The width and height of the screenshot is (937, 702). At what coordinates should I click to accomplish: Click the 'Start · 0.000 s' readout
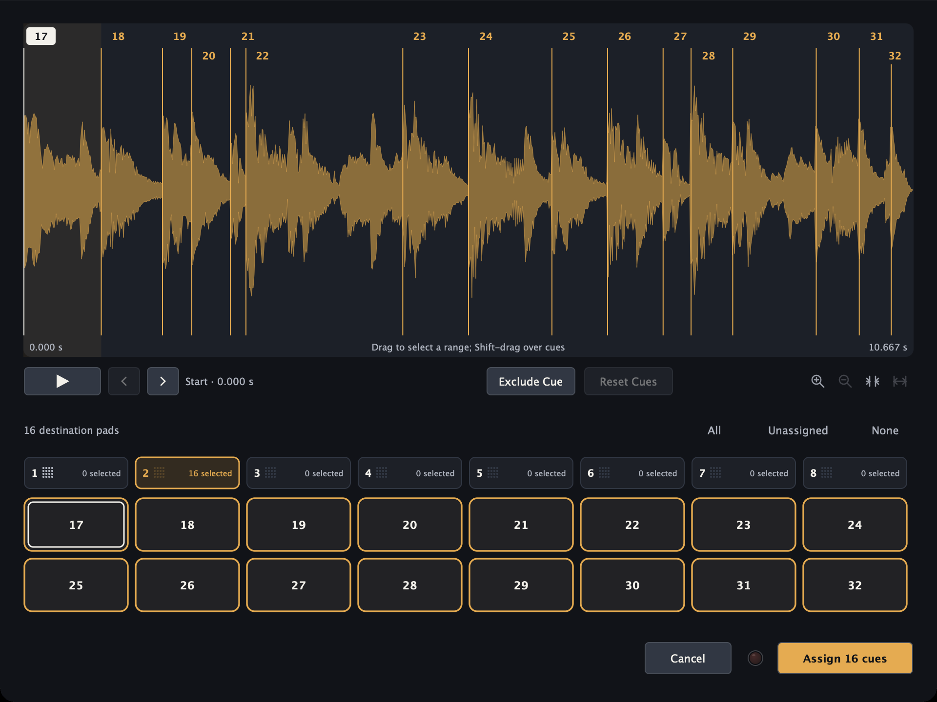click(x=219, y=381)
